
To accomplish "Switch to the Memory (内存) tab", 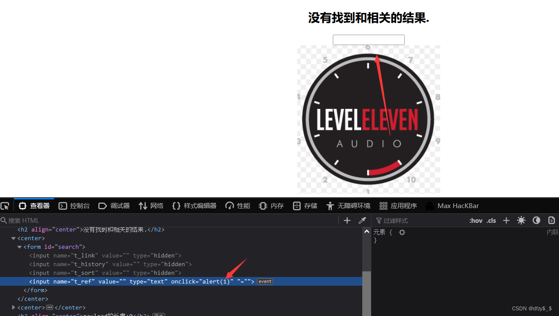I will [x=271, y=206].
